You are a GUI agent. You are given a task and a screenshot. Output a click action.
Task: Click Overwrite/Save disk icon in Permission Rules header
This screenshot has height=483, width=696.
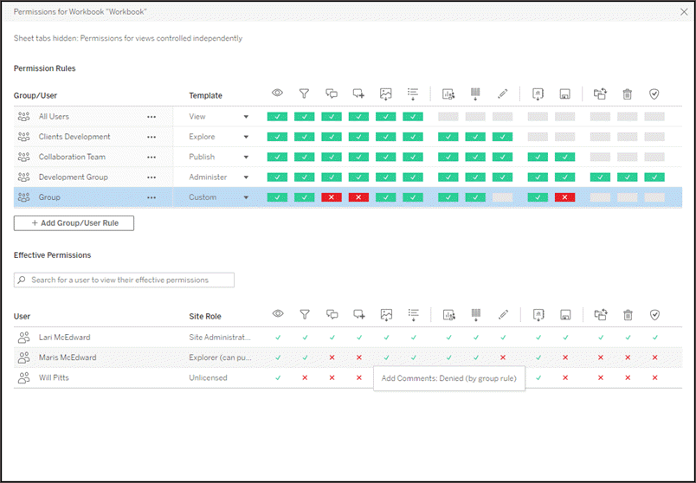click(x=565, y=94)
